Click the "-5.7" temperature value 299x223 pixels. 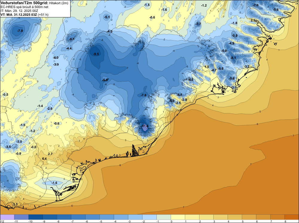click(179, 95)
